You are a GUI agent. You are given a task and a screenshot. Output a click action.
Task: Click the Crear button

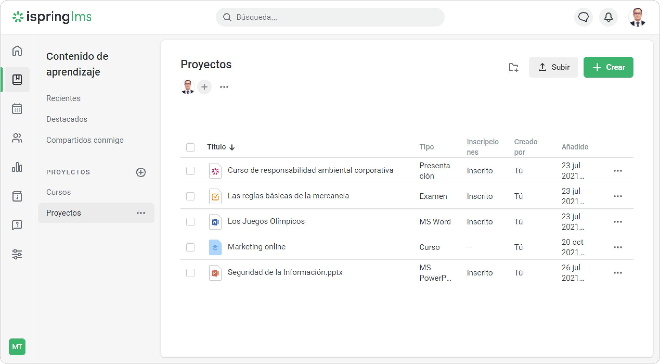point(608,67)
